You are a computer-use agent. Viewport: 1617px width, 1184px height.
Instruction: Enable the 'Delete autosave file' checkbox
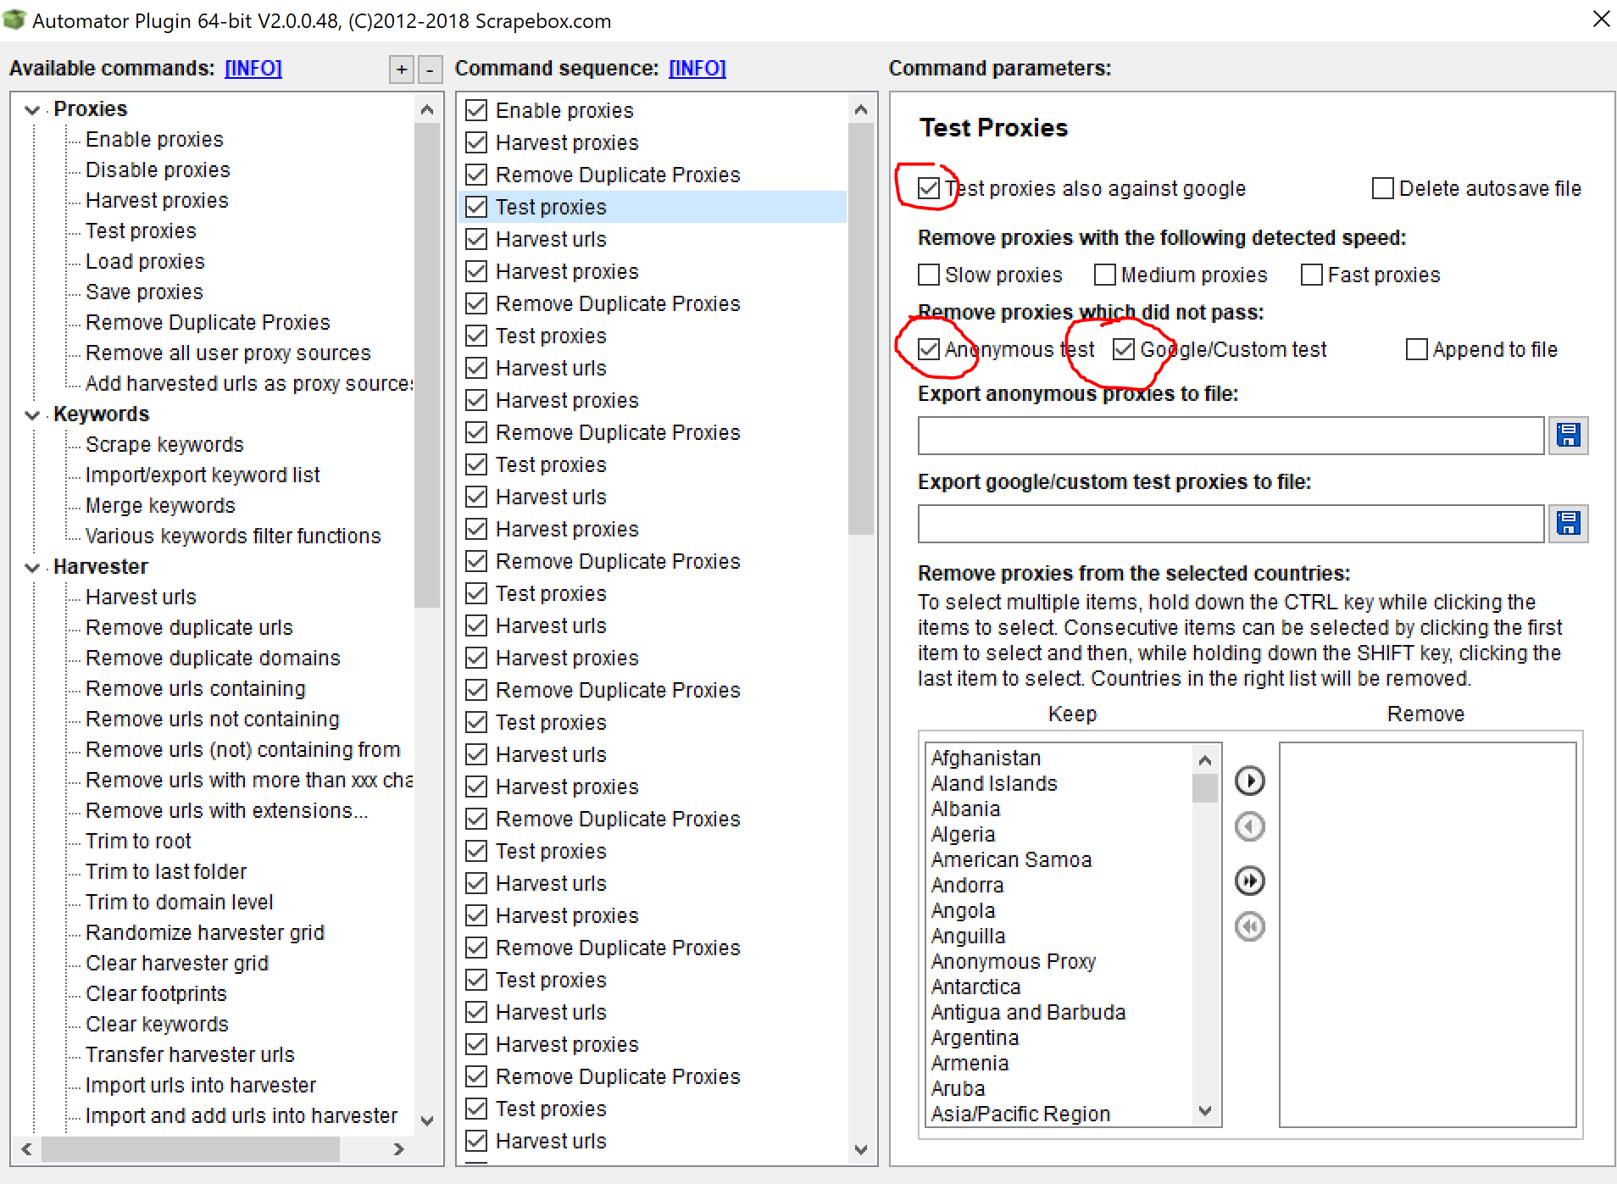1382,188
